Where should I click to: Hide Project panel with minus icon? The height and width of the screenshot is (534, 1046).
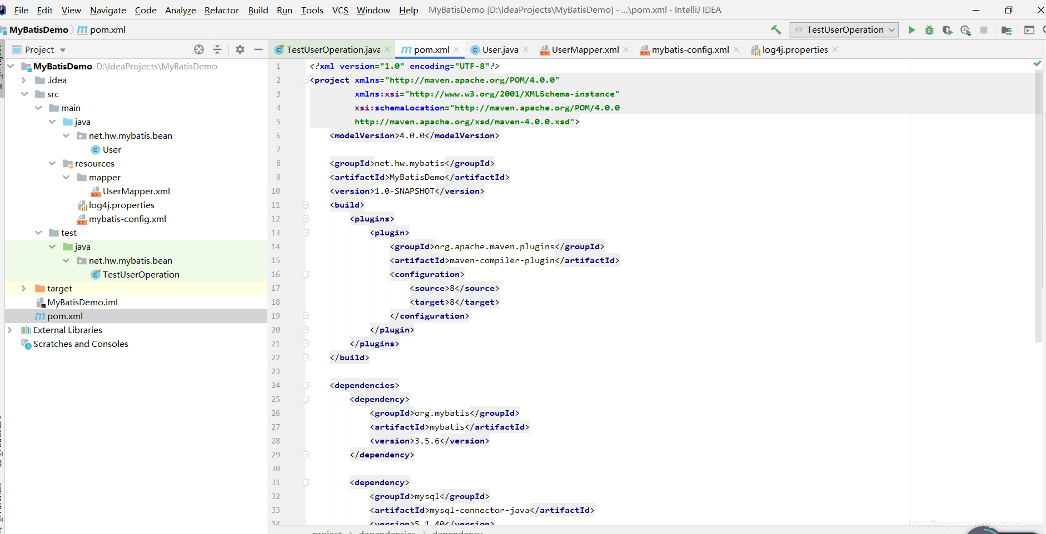(x=258, y=49)
